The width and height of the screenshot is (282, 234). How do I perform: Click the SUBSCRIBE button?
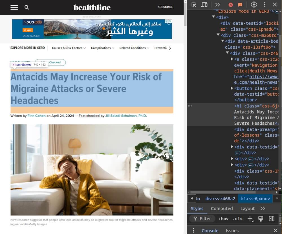pyautogui.click(x=165, y=7)
